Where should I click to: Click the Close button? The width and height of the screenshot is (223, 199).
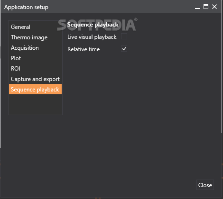point(205,185)
